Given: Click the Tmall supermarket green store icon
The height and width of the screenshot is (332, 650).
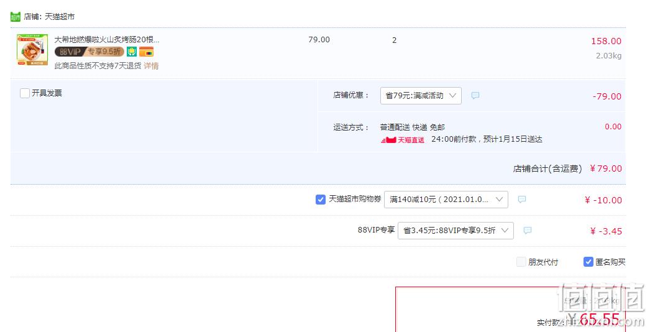Looking at the screenshot, I should (x=16, y=17).
